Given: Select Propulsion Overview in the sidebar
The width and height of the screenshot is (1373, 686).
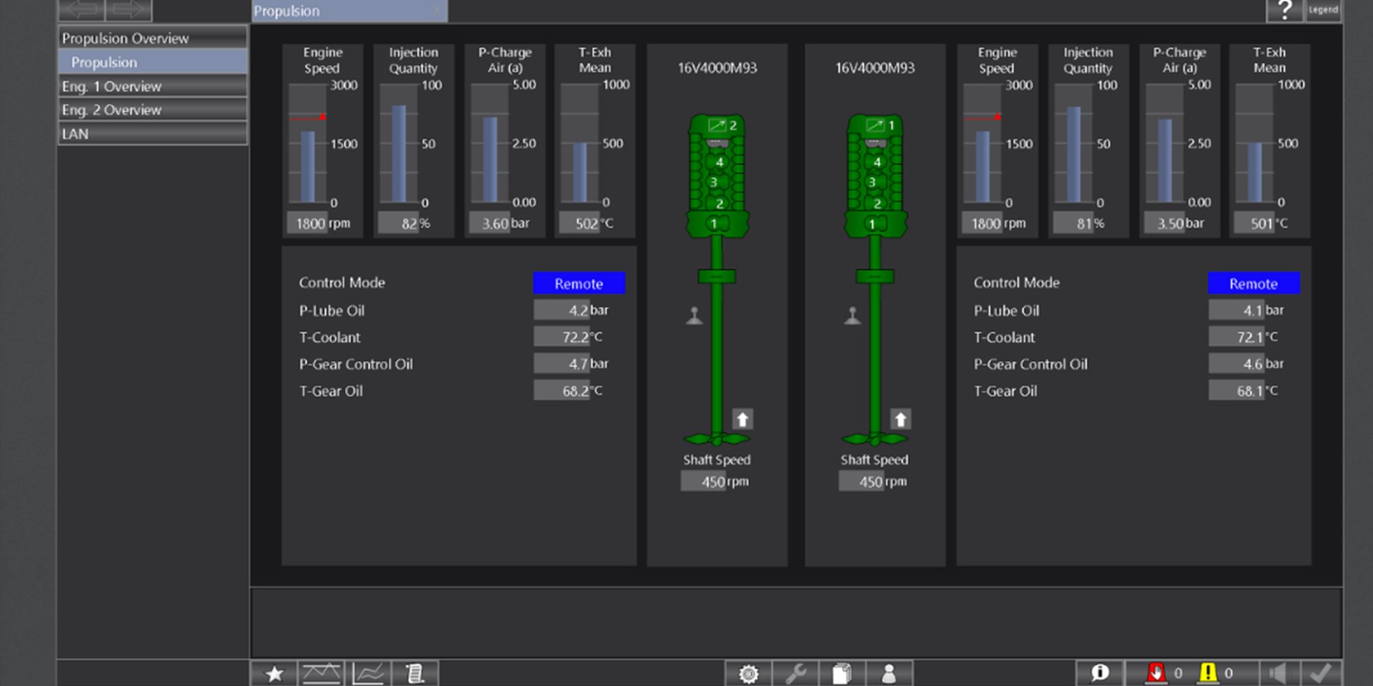Looking at the screenshot, I should click(152, 38).
